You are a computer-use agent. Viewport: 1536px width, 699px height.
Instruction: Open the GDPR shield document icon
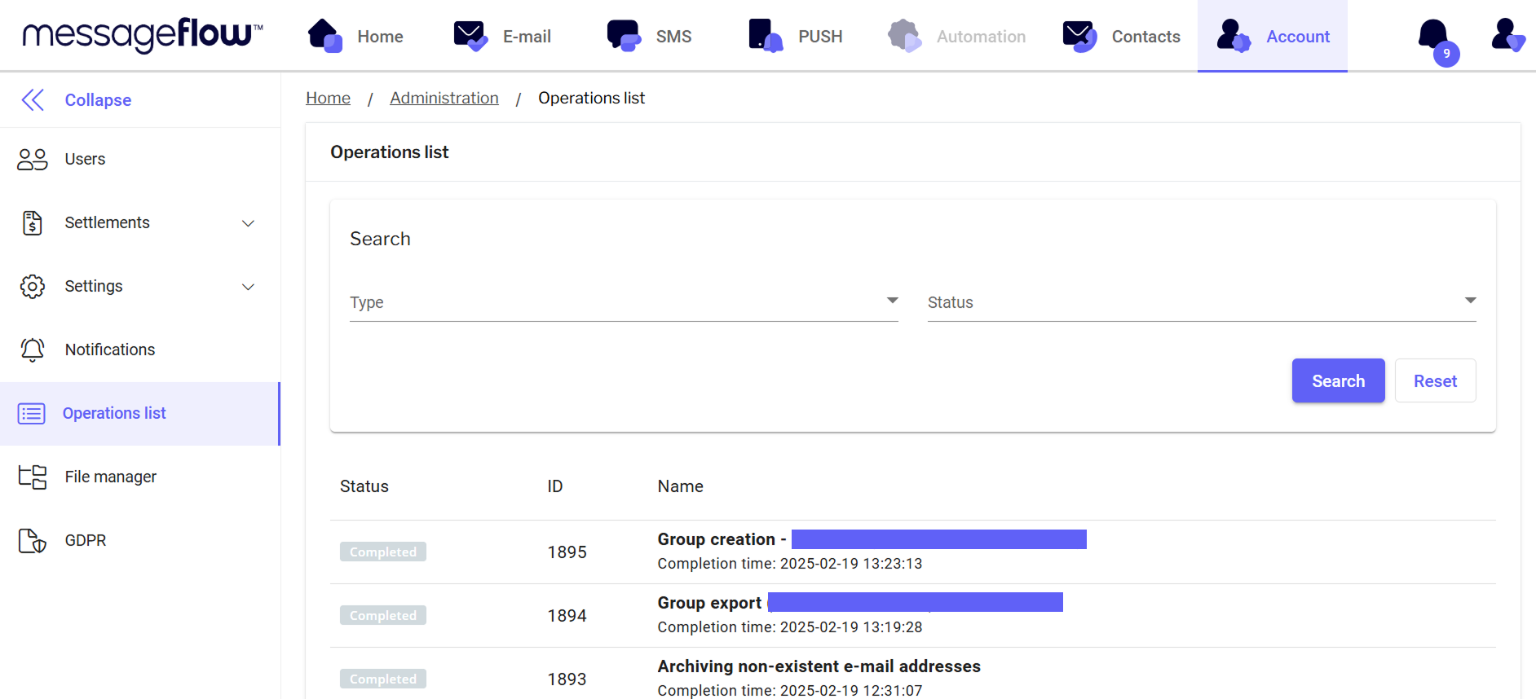tap(33, 541)
